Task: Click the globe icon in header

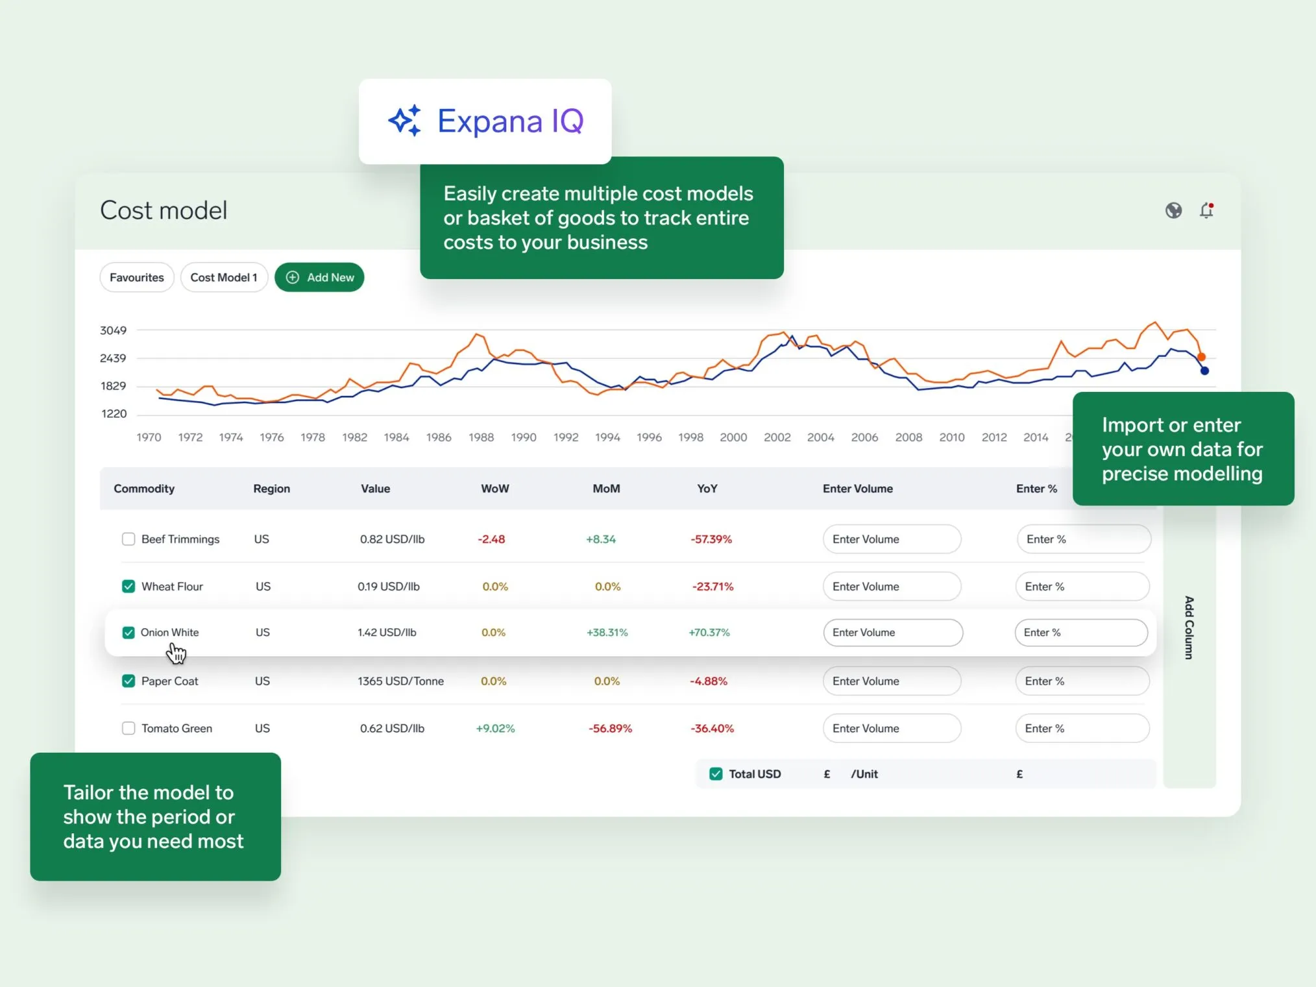Action: 1173,210
